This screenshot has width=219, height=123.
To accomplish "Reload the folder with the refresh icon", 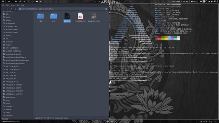I will click(x=106, y=9).
